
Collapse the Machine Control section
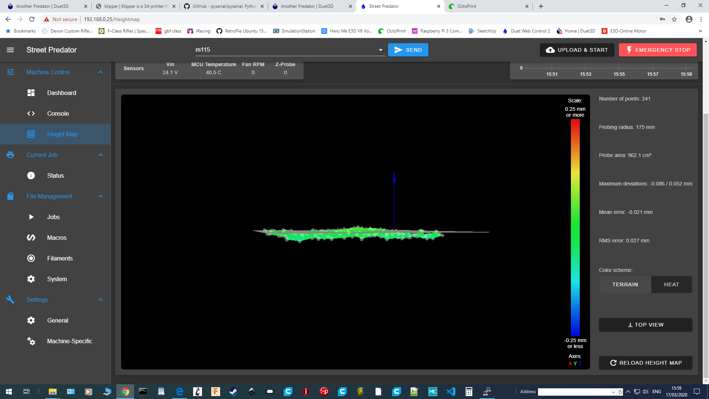tap(100, 72)
